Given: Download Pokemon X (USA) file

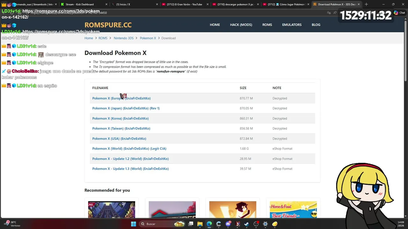Looking at the screenshot, I should (119, 139).
